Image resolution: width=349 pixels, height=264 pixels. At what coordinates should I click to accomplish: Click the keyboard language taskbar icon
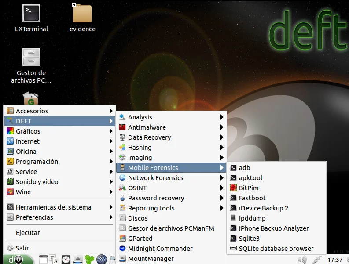click(54, 259)
